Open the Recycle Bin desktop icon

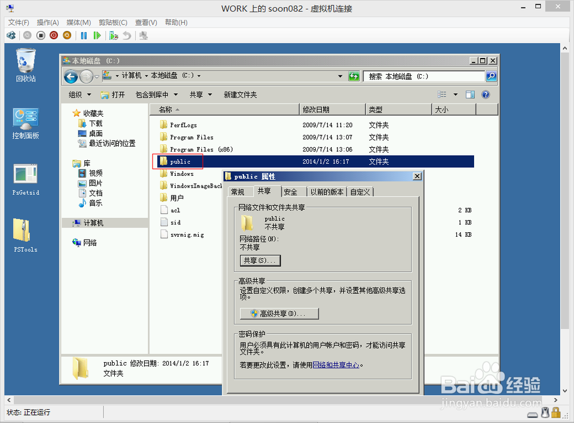pyautogui.click(x=26, y=66)
